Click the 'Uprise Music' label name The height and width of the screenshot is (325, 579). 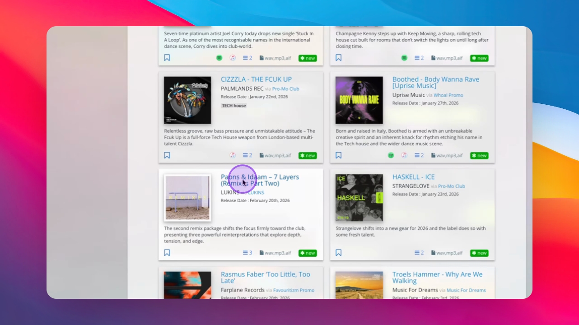pos(409,95)
